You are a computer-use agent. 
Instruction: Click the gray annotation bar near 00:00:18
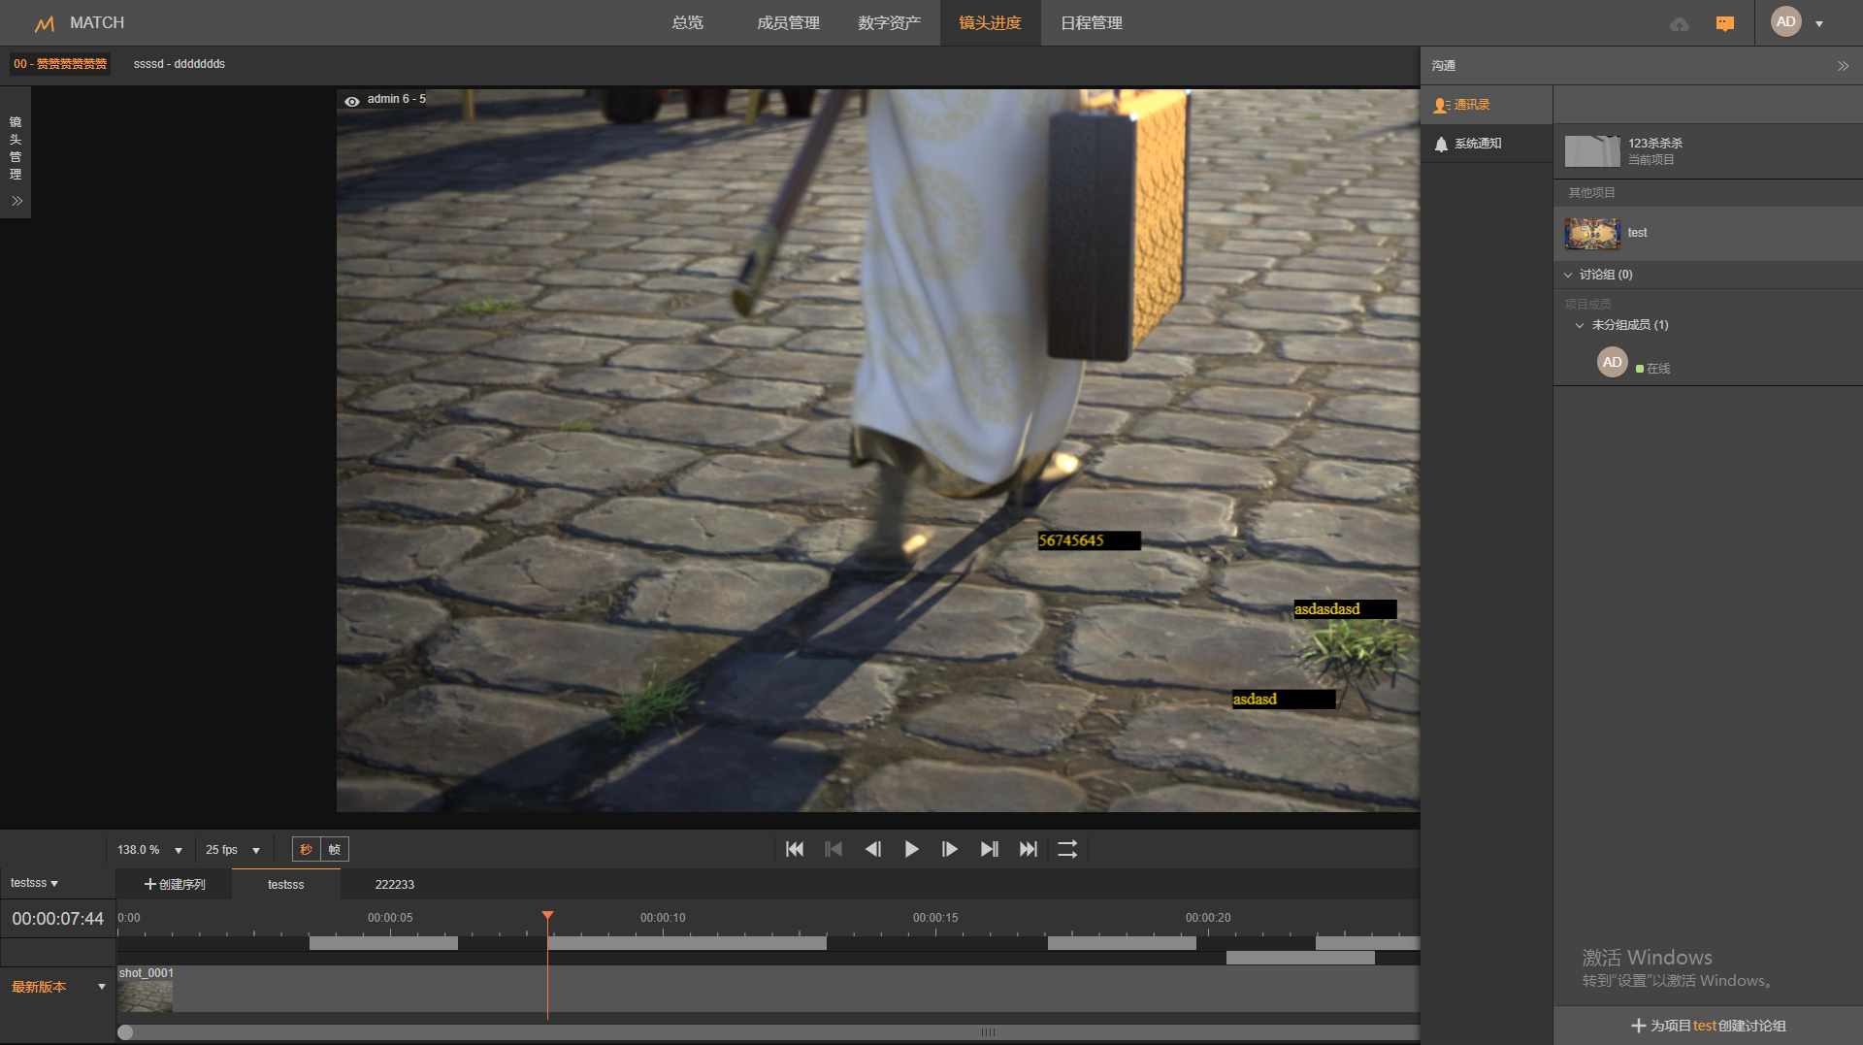1122,943
